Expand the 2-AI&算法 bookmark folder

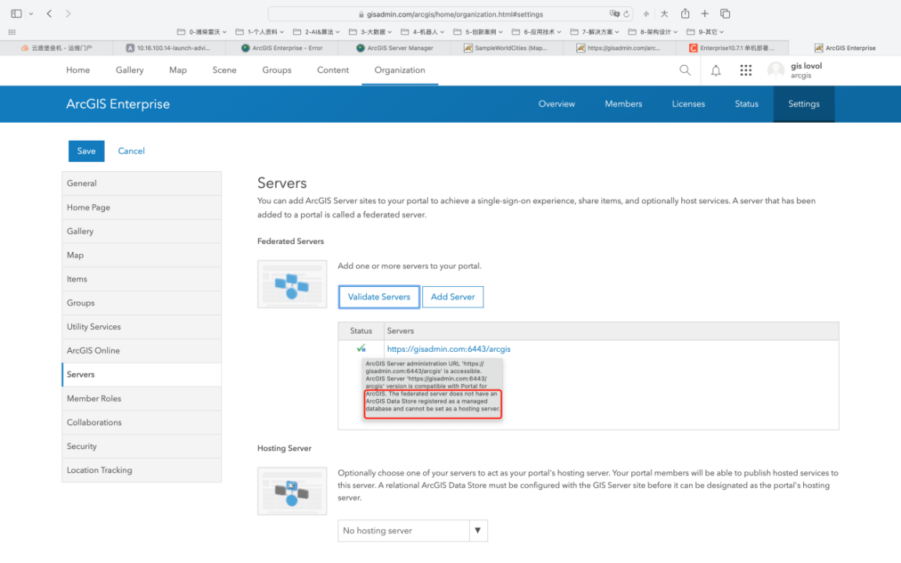click(x=316, y=32)
